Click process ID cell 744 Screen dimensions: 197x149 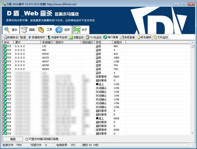pyautogui.click(x=116, y=65)
